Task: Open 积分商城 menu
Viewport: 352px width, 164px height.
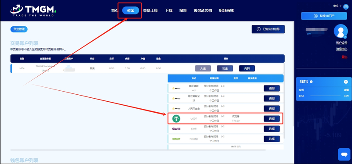Action: click(226, 10)
